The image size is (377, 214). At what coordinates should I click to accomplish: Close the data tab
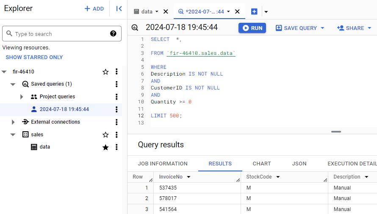click(166, 11)
